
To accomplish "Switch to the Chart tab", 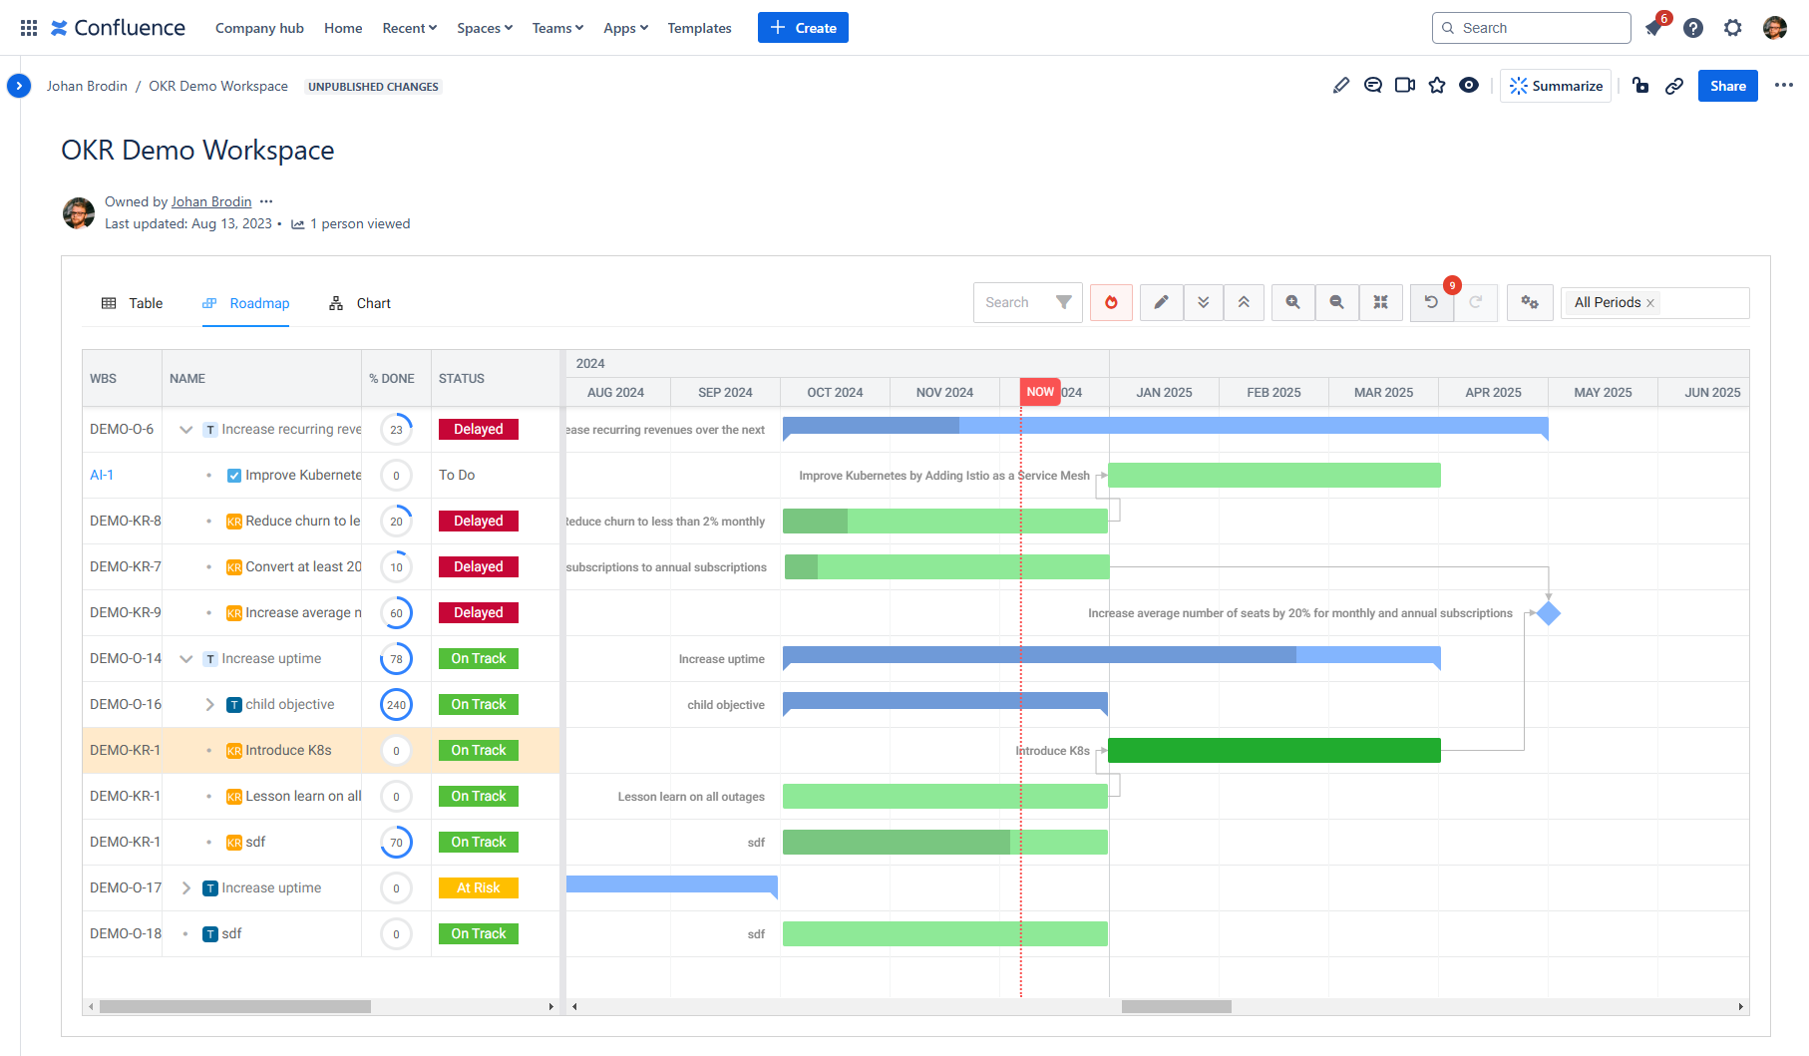I will (360, 303).
